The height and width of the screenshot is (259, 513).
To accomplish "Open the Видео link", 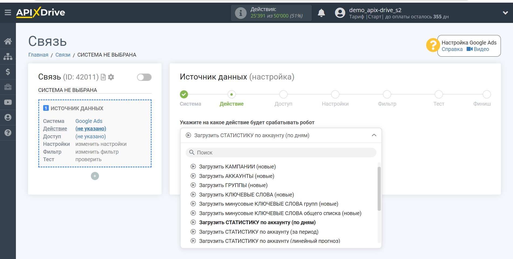I will point(478,49).
